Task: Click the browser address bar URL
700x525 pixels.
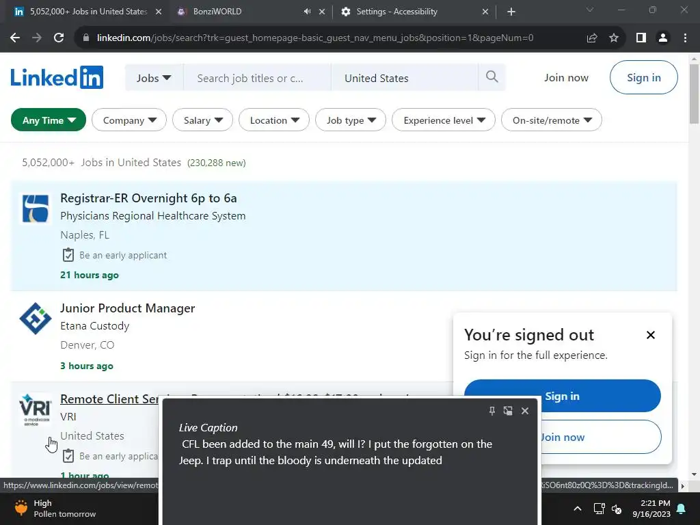Action: pyautogui.click(x=314, y=38)
